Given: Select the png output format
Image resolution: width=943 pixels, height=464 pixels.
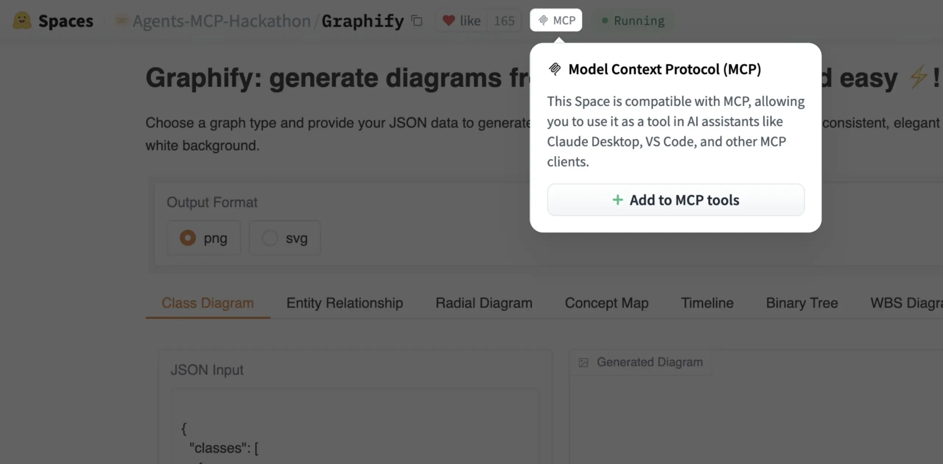Looking at the screenshot, I should (204, 238).
